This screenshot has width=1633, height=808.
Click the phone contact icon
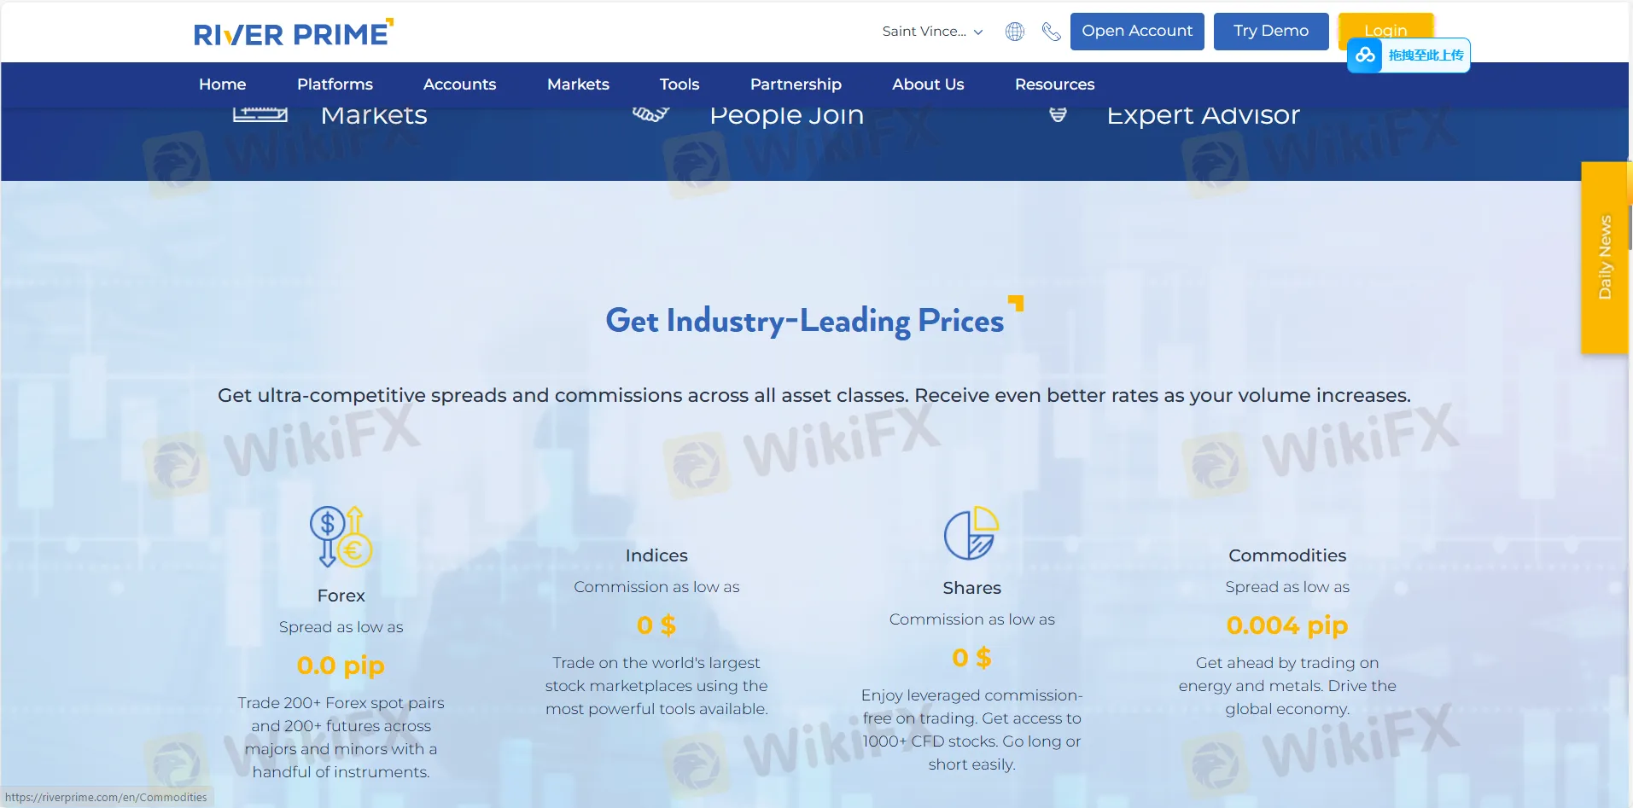1051,32
